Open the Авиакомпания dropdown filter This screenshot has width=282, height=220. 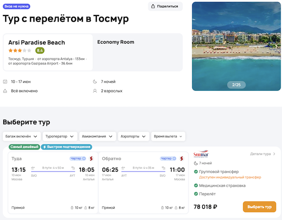98,136
